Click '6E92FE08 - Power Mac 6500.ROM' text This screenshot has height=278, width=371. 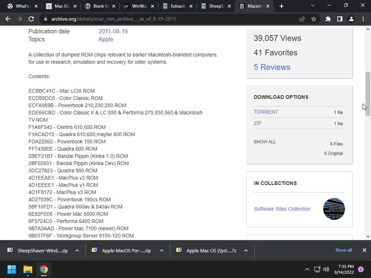68,214
